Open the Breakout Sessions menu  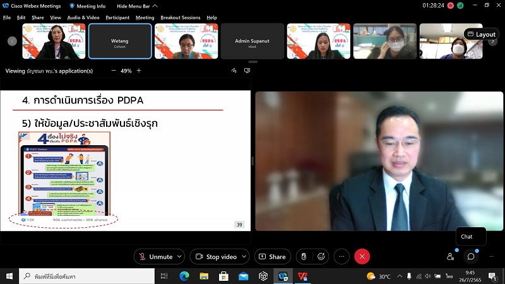click(180, 18)
